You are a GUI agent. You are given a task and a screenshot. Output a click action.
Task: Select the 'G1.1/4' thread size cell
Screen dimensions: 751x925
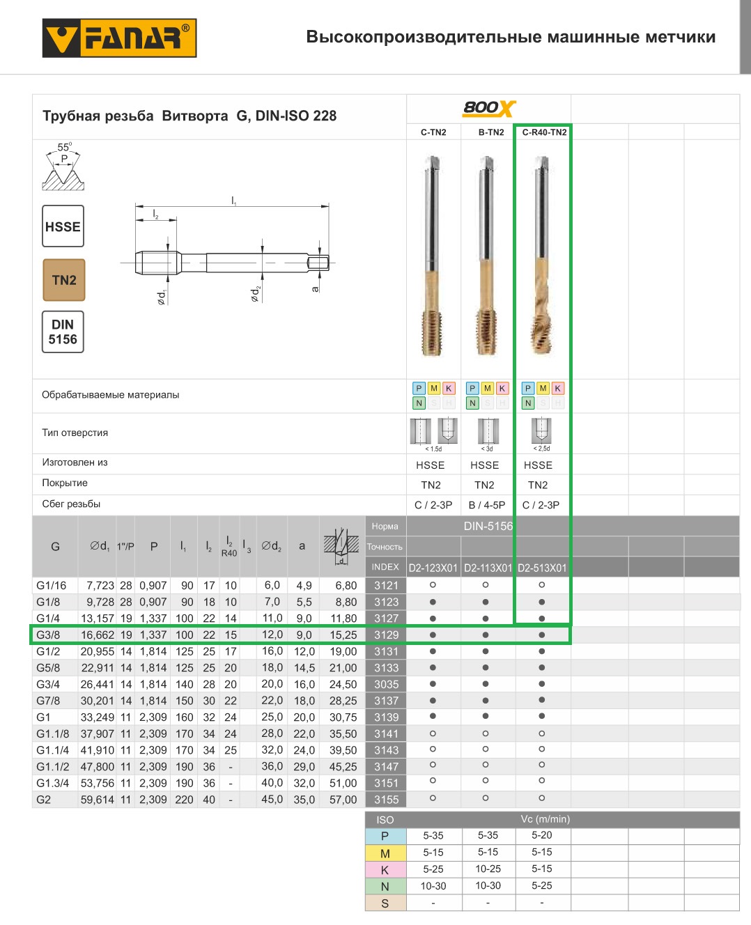(53, 750)
